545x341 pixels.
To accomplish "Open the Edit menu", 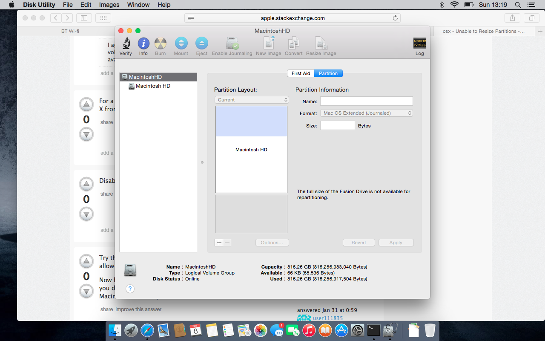I will click(86, 5).
